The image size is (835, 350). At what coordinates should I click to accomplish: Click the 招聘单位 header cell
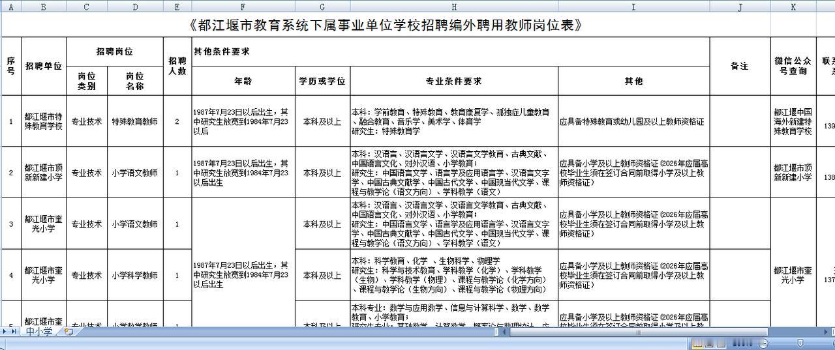tap(44, 66)
